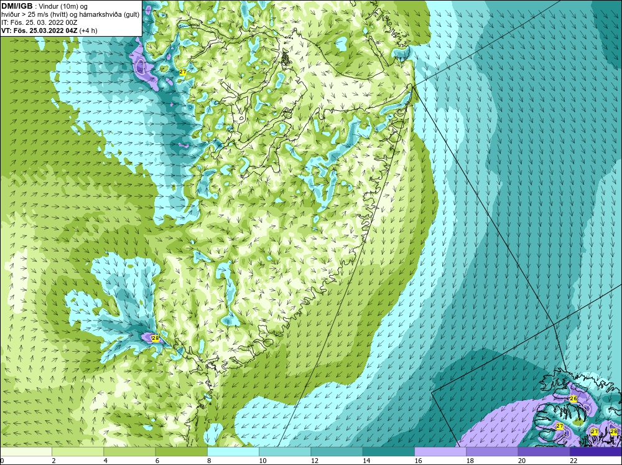Click legend scale number '6'
622x465 pixels.
157,461
